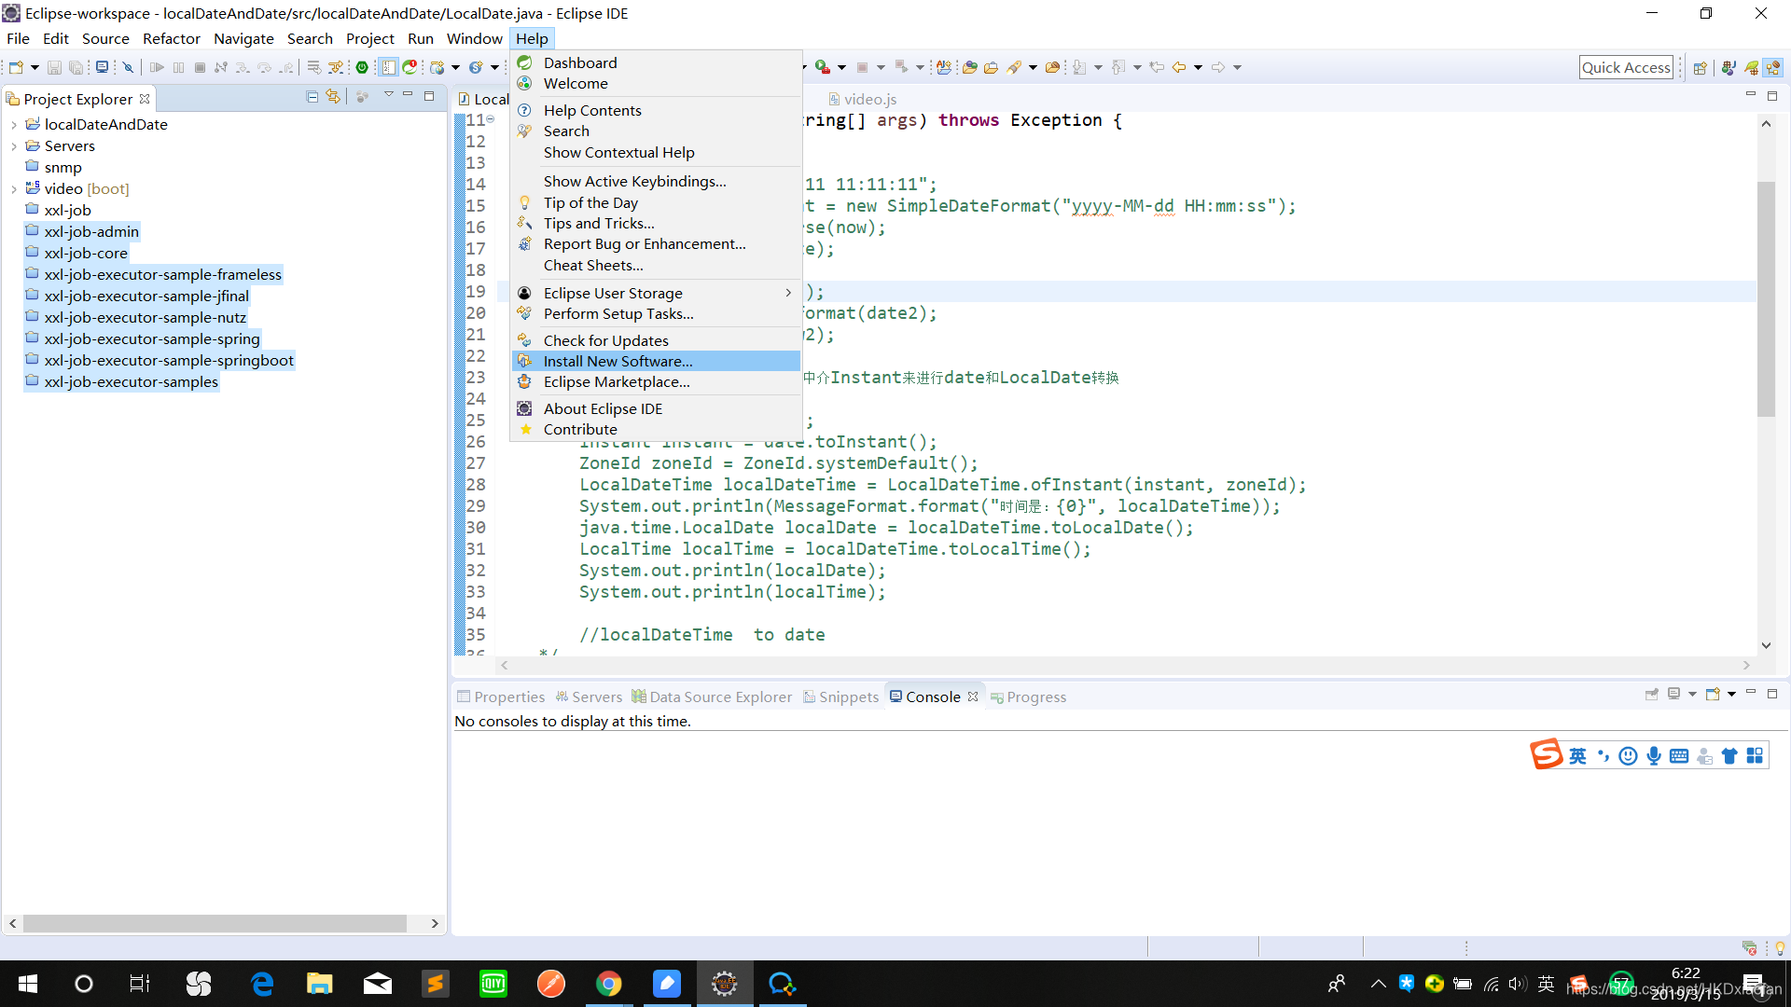Open Chrome from the Windows taskbar
Viewport: 1791px width, 1007px height.
click(609, 984)
